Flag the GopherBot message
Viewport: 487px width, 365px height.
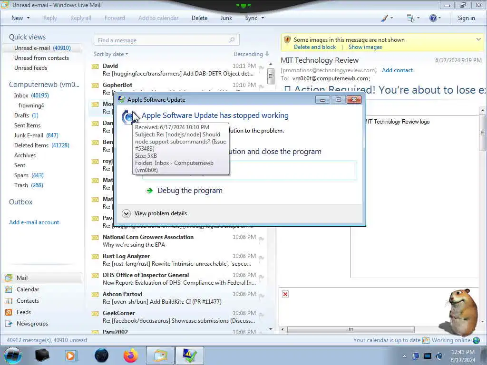click(261, 86)
